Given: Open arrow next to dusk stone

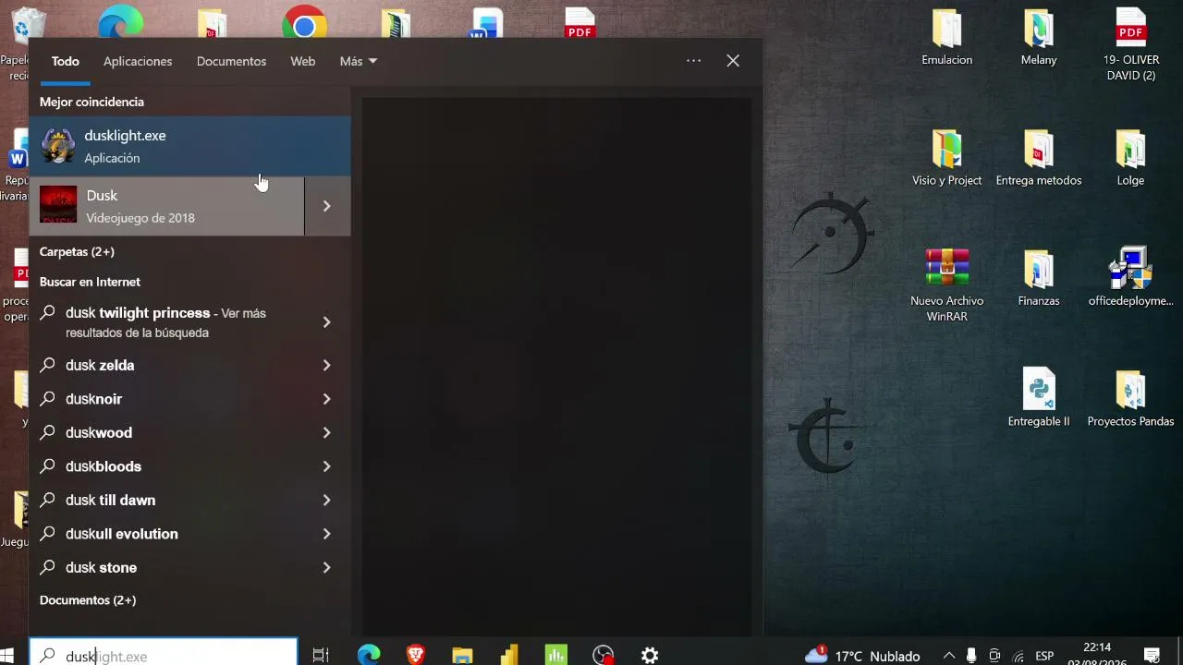Looking at the screenshot, I should [x=327, y=568].
